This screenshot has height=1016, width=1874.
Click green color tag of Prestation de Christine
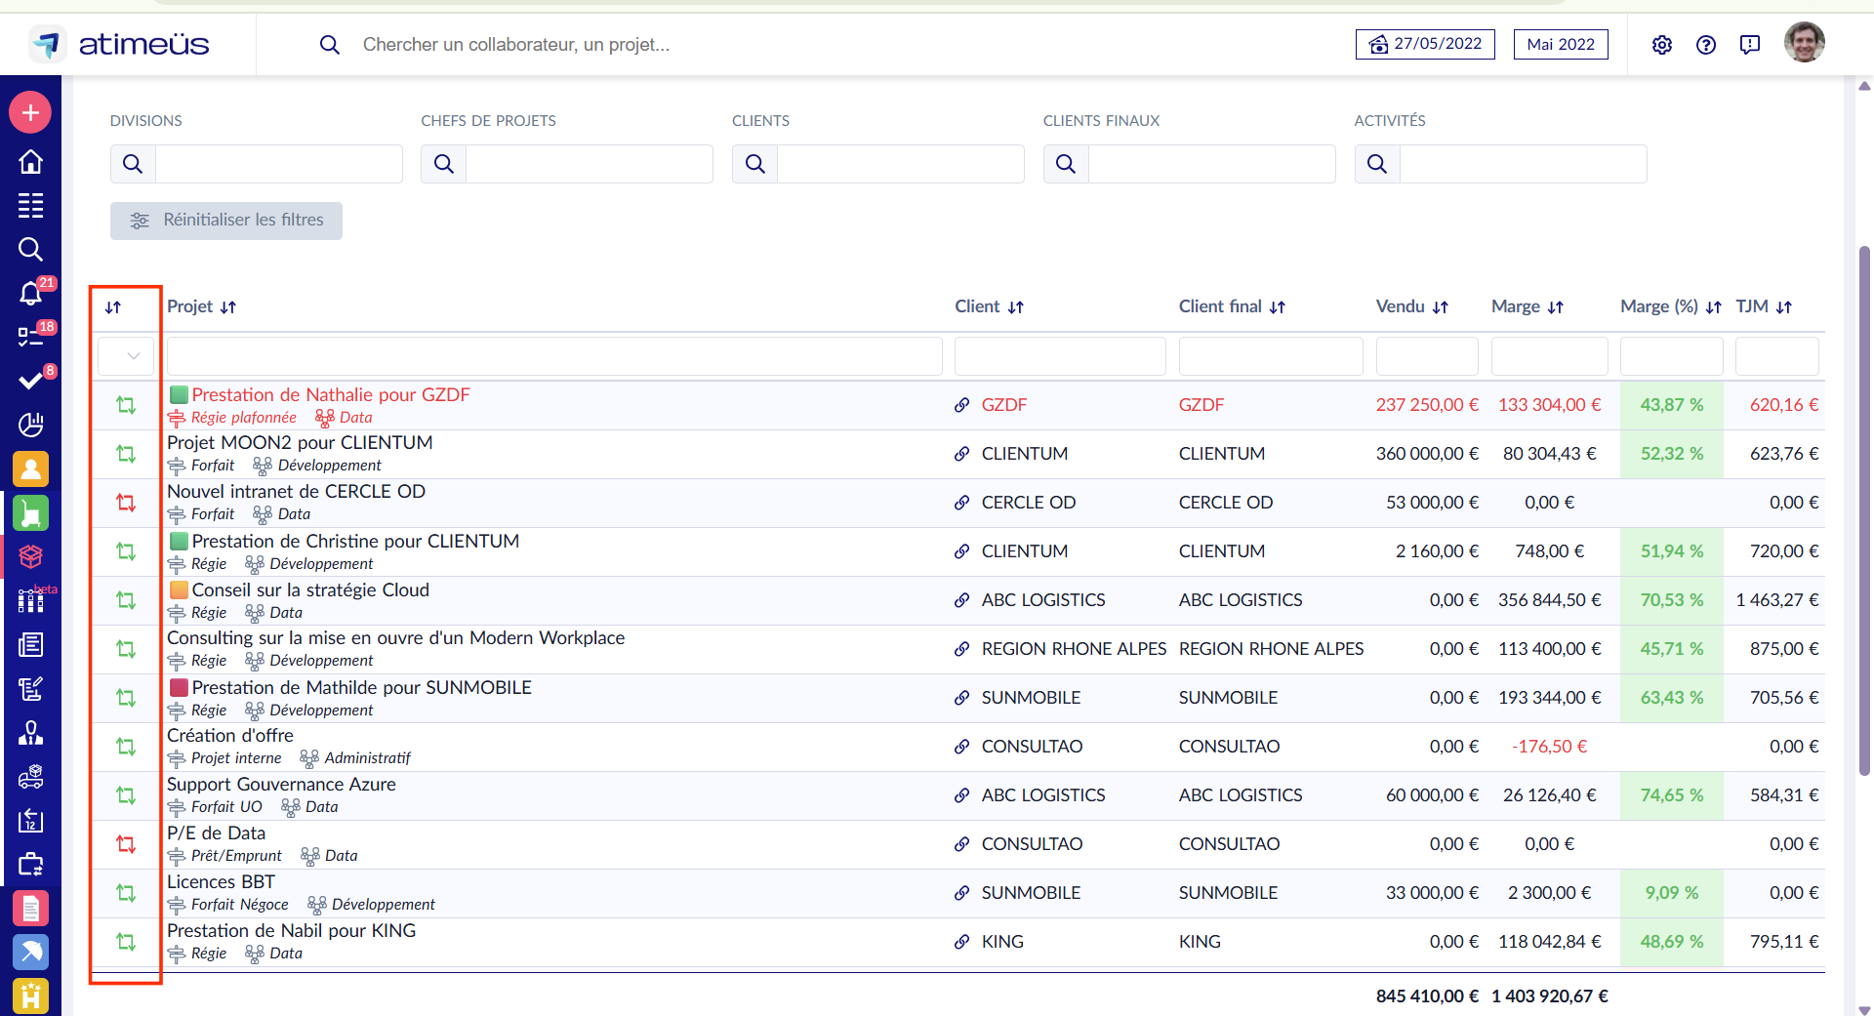pos(179,541)
